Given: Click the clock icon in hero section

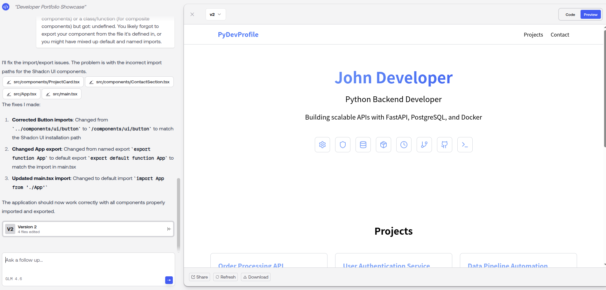Looking at the screenshot, I should tap(404, 145).
